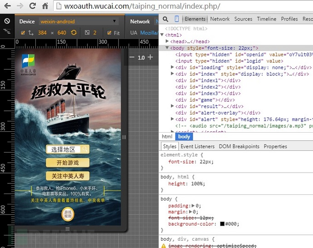The height and width of the screenshot is (248, 313).
Task: Expand the div id result node
Action: [x=172, y=106]
